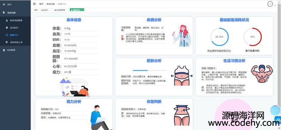
Task: Toggle the sidebar with the hamburger icon
Action: 35,4
